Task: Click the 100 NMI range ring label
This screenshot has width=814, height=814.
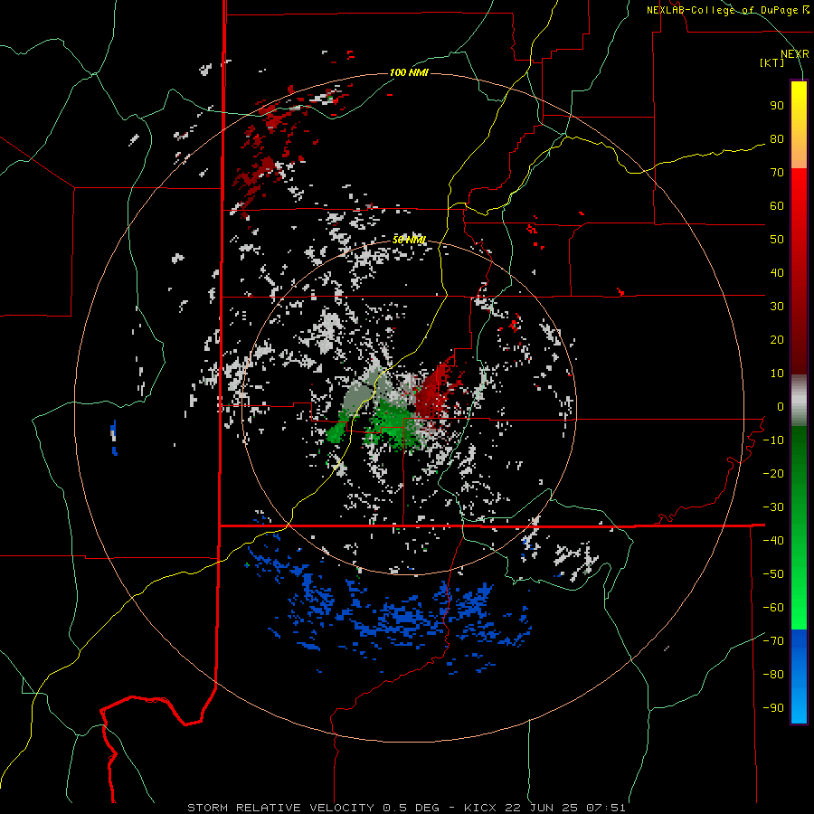Action: click(x=409, y=72)
